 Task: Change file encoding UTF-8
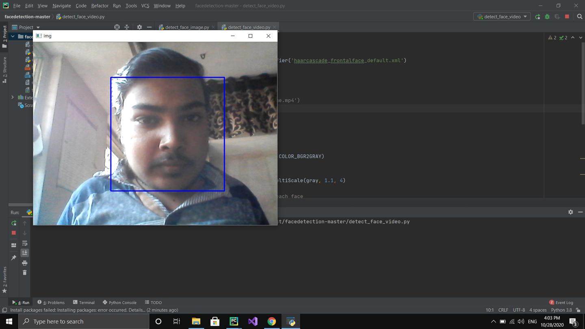519,310
